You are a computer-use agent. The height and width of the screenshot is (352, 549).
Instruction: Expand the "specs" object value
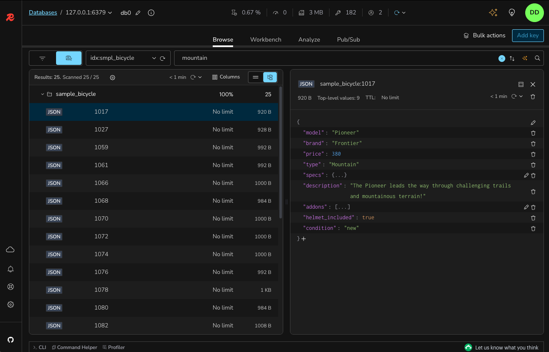(x=339, y=175)
